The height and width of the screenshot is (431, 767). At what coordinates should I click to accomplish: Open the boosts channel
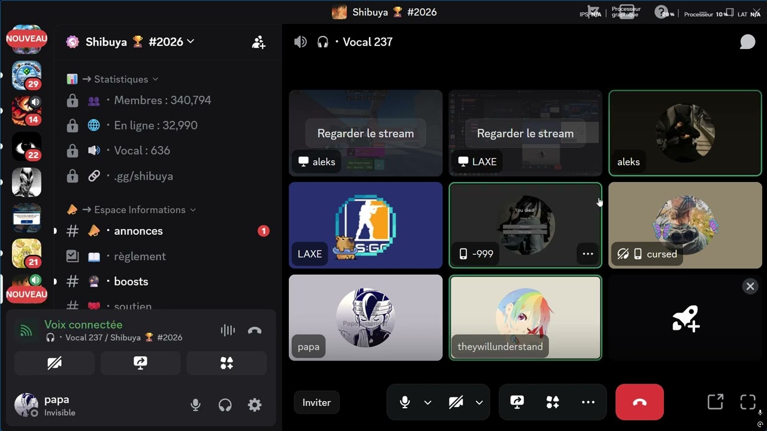pos(168,281)
